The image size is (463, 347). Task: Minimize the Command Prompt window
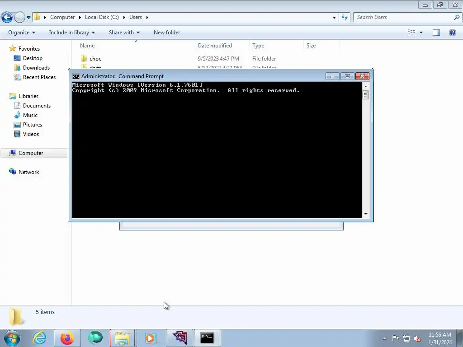(x=332, y=76)
